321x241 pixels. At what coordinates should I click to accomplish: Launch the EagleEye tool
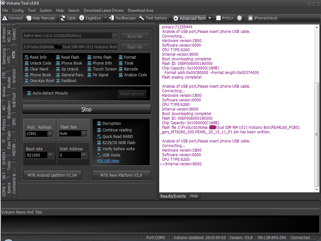point(90,18)
